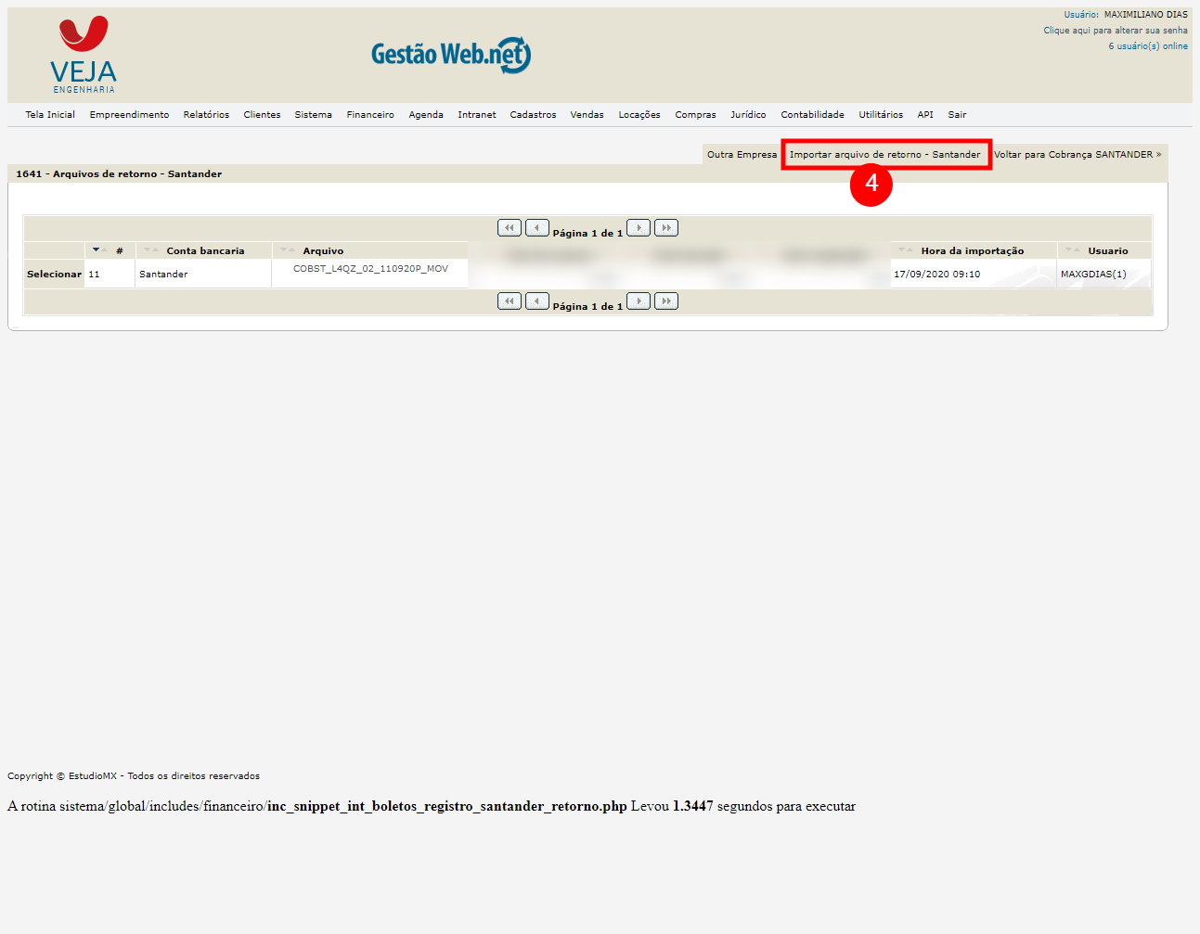Sort table by Conta bancaria arrows
Viewport: 1200px width, 934px height.
[150, 250]
